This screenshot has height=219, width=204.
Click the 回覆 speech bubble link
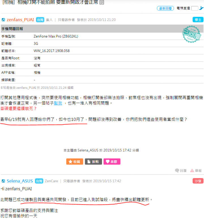[x=181, y=170]
